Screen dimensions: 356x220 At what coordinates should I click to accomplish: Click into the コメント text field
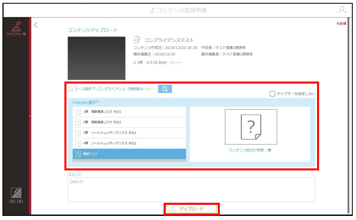pos(192,190)
